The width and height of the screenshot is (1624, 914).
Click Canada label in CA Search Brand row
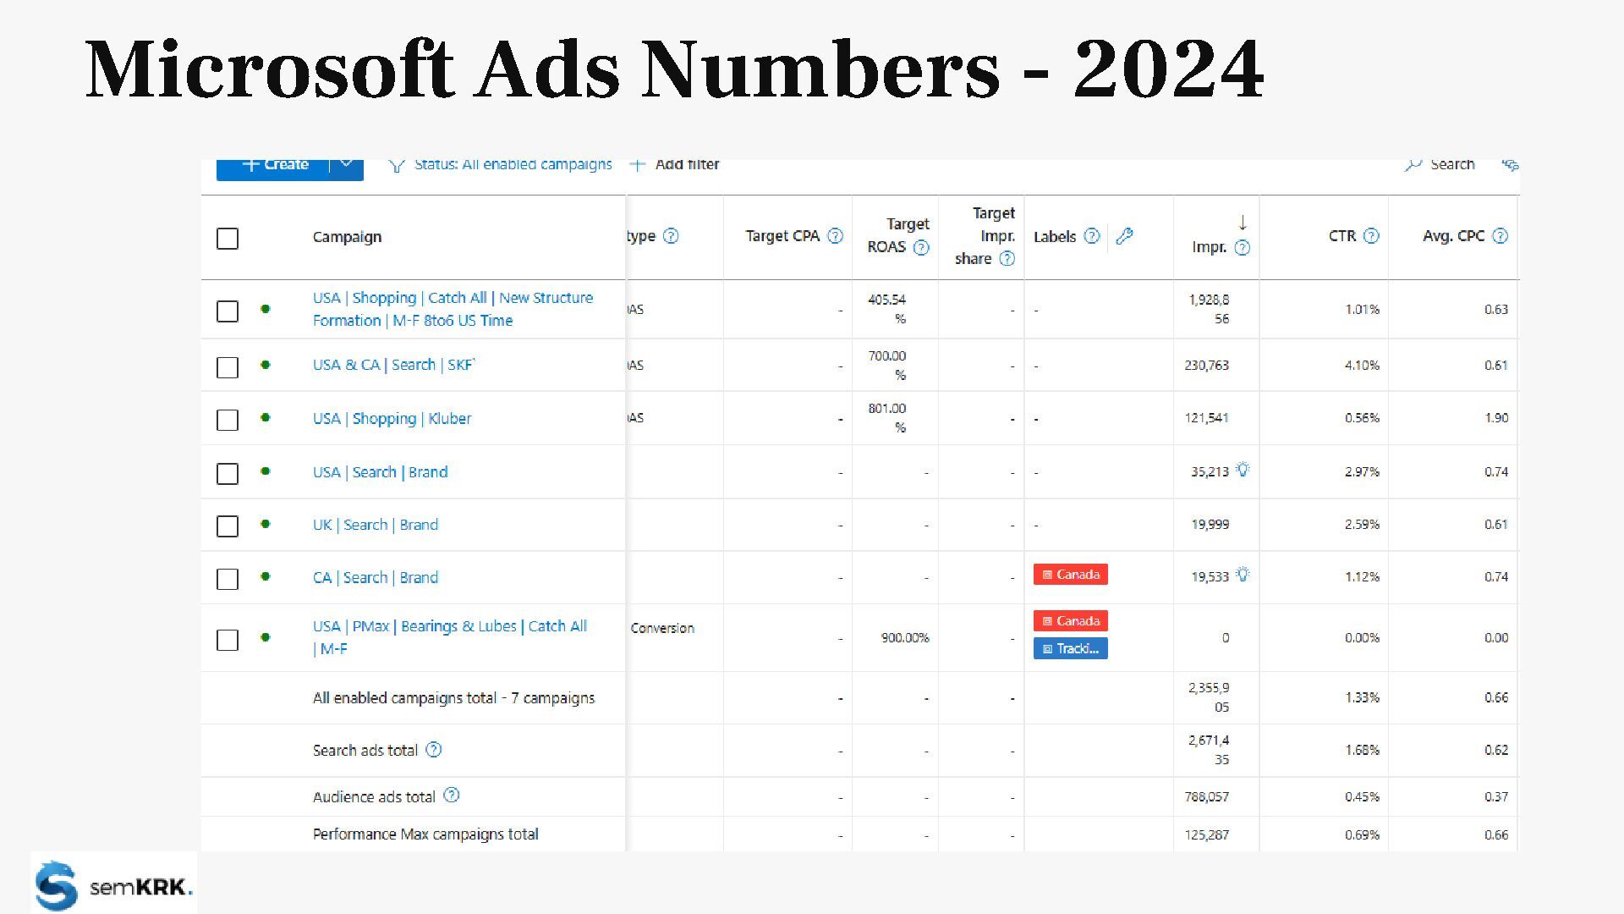coord(1070,575)
